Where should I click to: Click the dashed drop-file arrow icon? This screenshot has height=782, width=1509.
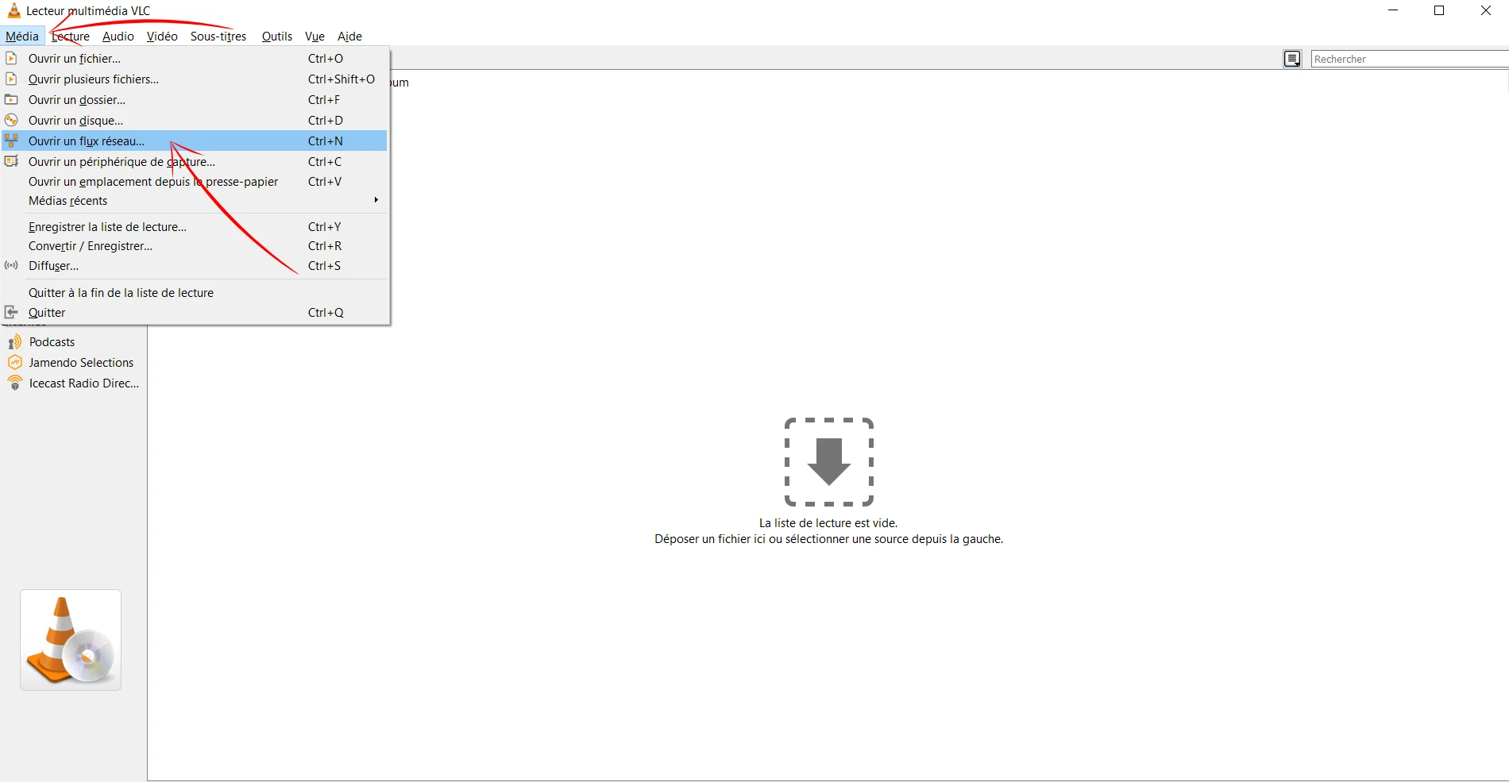pos(829,461)
